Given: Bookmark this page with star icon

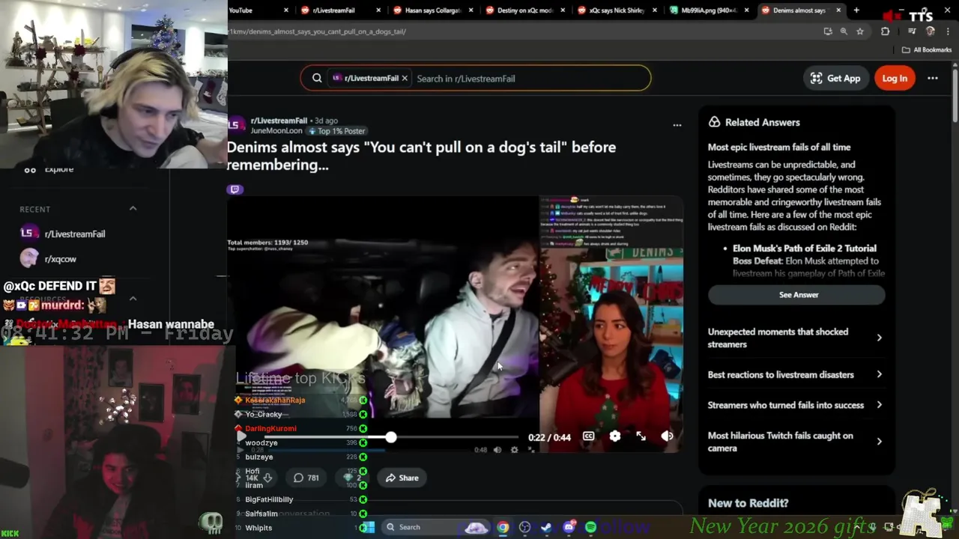Looking at the screenshot, I should (x=860, y=31).
